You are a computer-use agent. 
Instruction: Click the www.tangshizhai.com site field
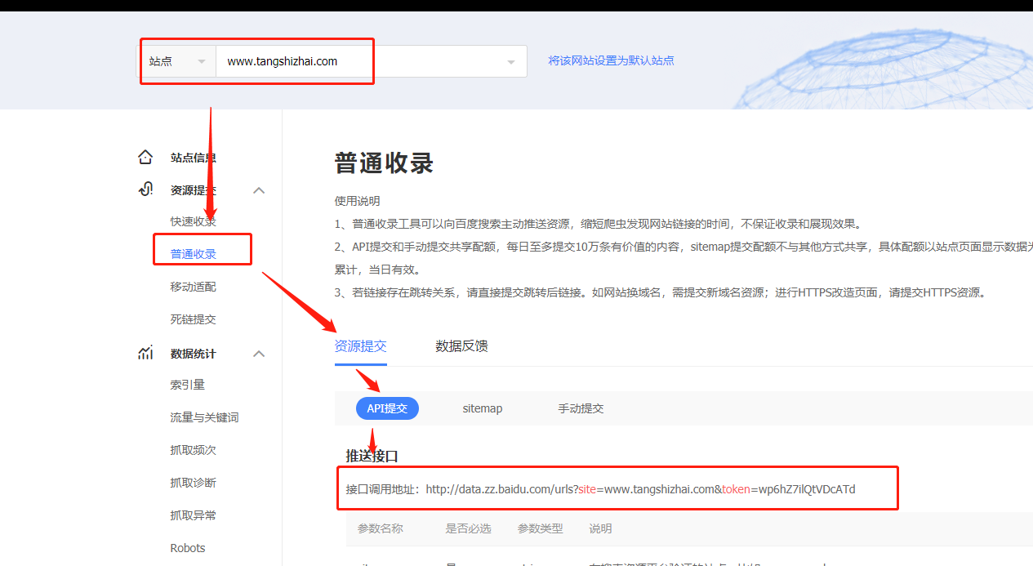pyautogui.click(x=372, y=61)
